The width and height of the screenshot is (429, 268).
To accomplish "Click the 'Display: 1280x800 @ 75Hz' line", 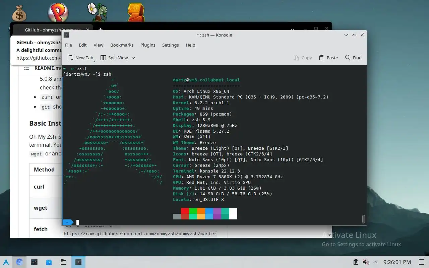I will (205, 126).
